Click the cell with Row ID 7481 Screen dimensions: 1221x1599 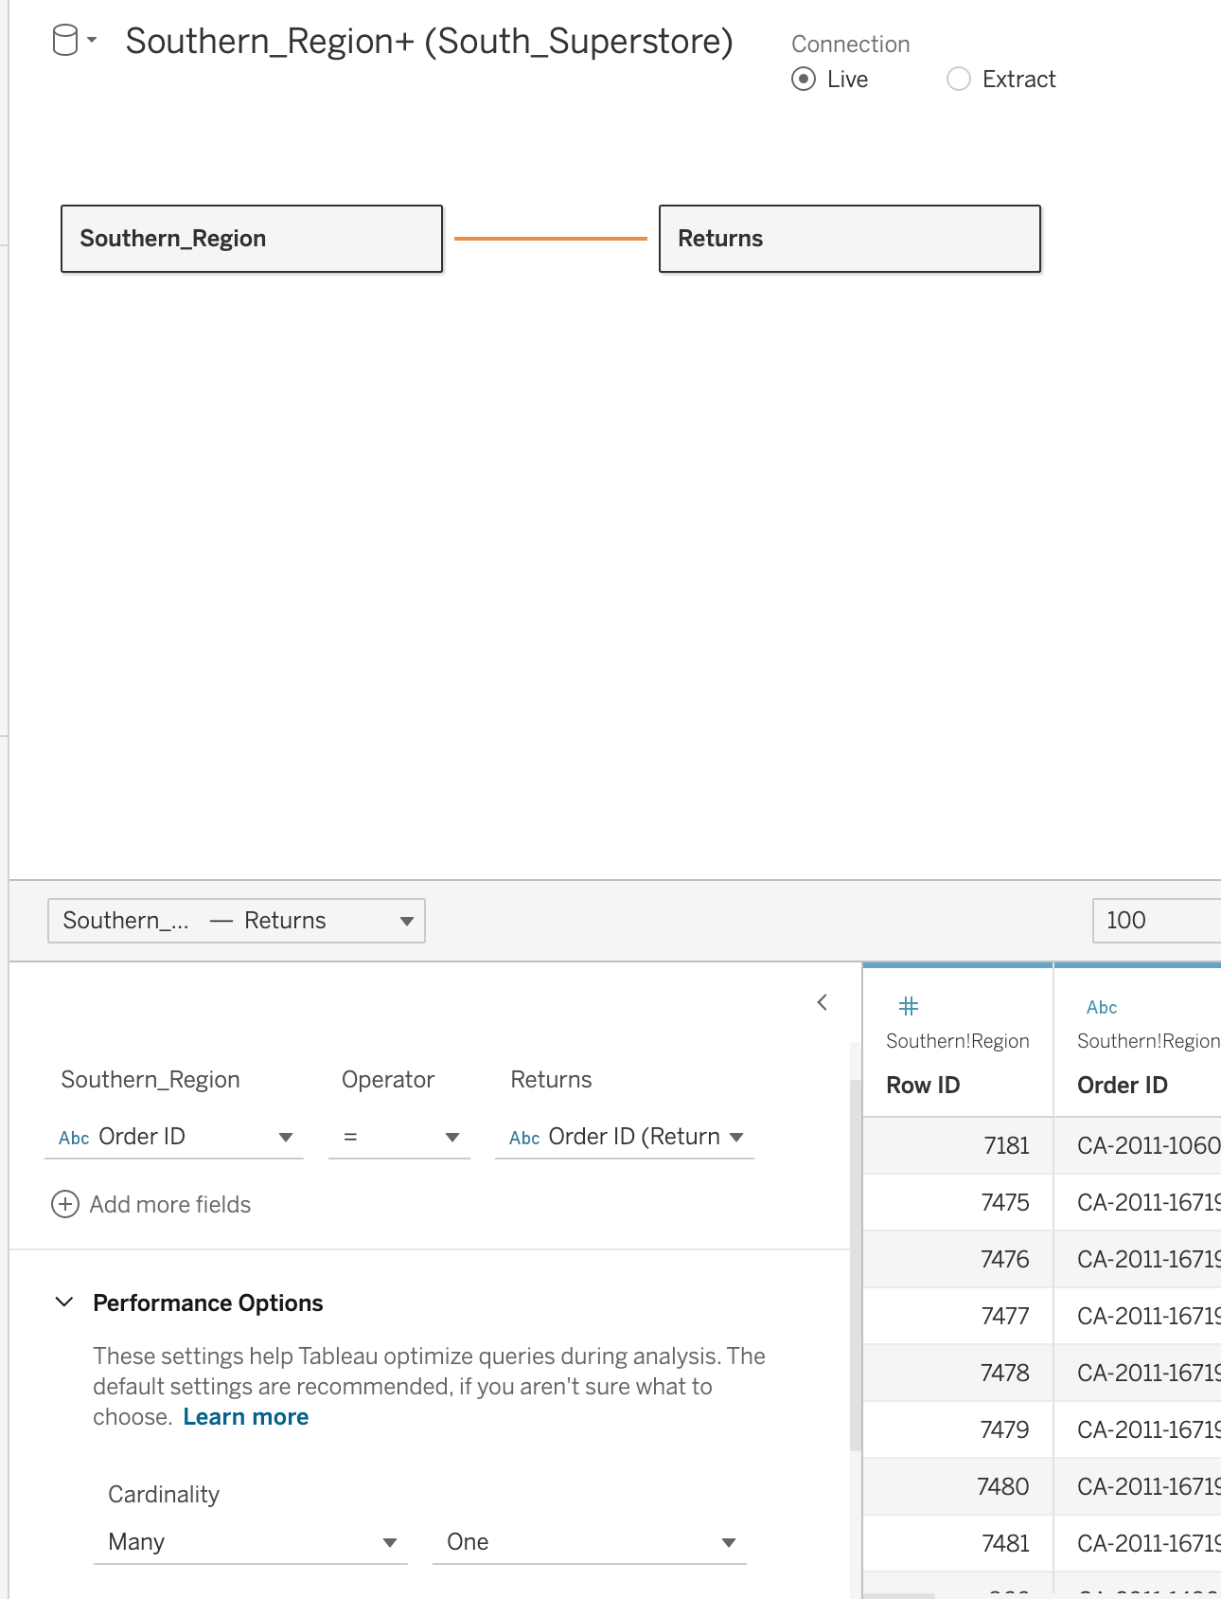958,1544
